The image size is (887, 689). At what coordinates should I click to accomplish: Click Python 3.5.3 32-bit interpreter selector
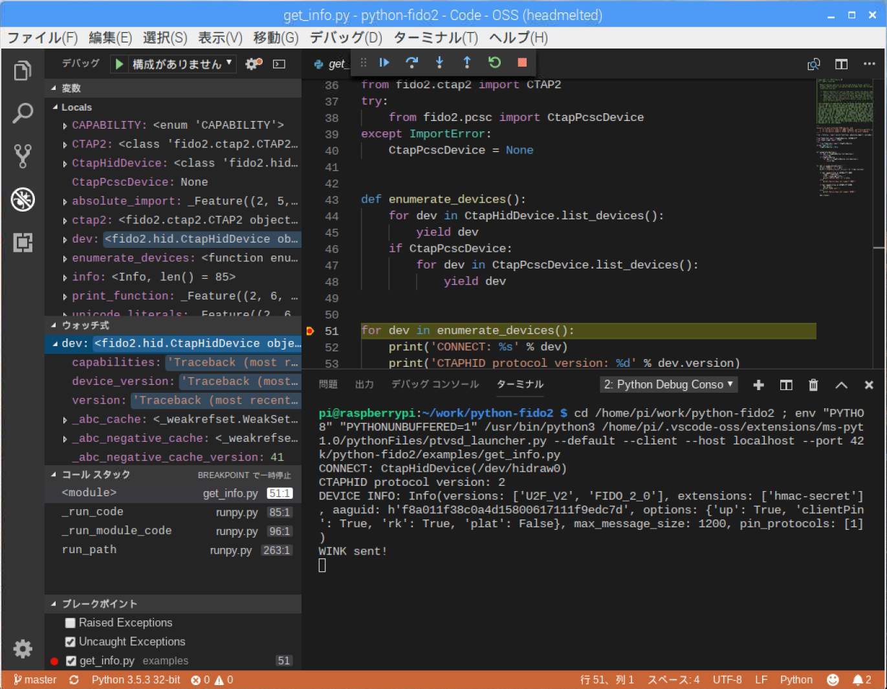tap(136, 680)
